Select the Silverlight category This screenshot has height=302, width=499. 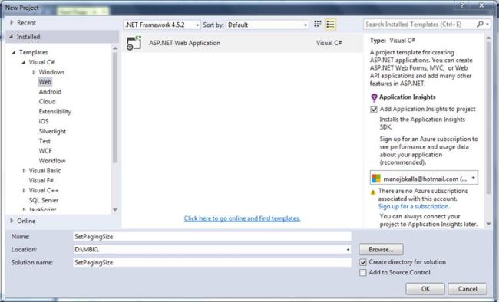pyautogui.click(x=52, y=131)
